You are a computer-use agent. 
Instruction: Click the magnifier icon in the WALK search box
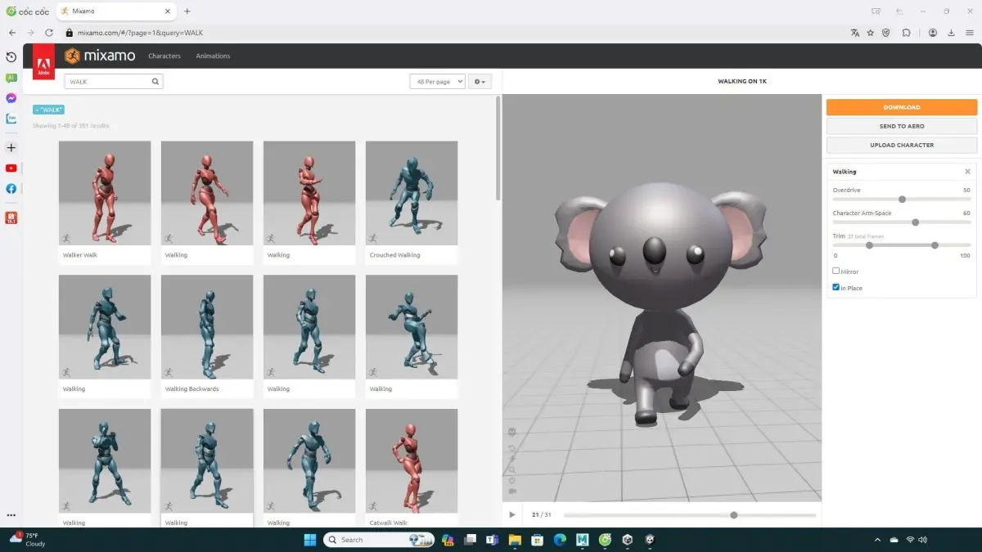click(155, 82)
